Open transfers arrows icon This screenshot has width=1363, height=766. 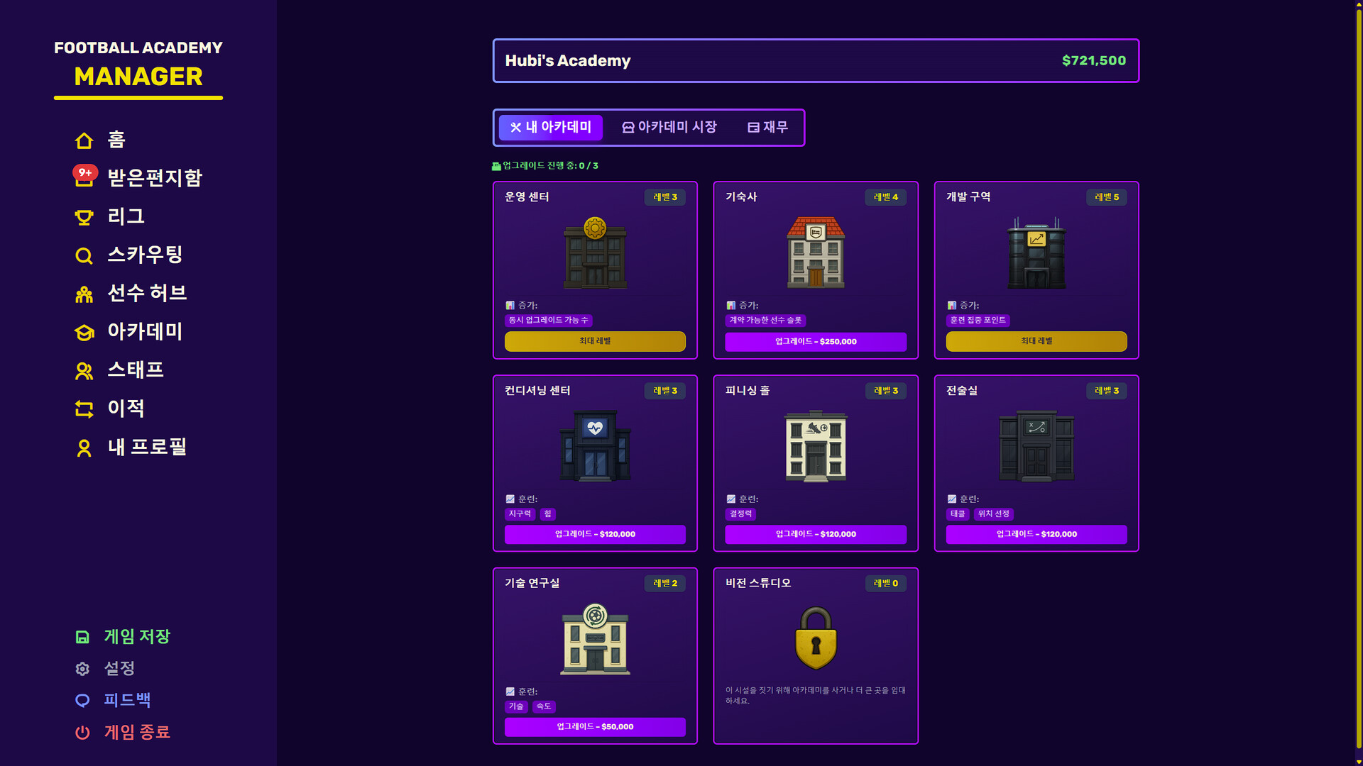(84, 409)
